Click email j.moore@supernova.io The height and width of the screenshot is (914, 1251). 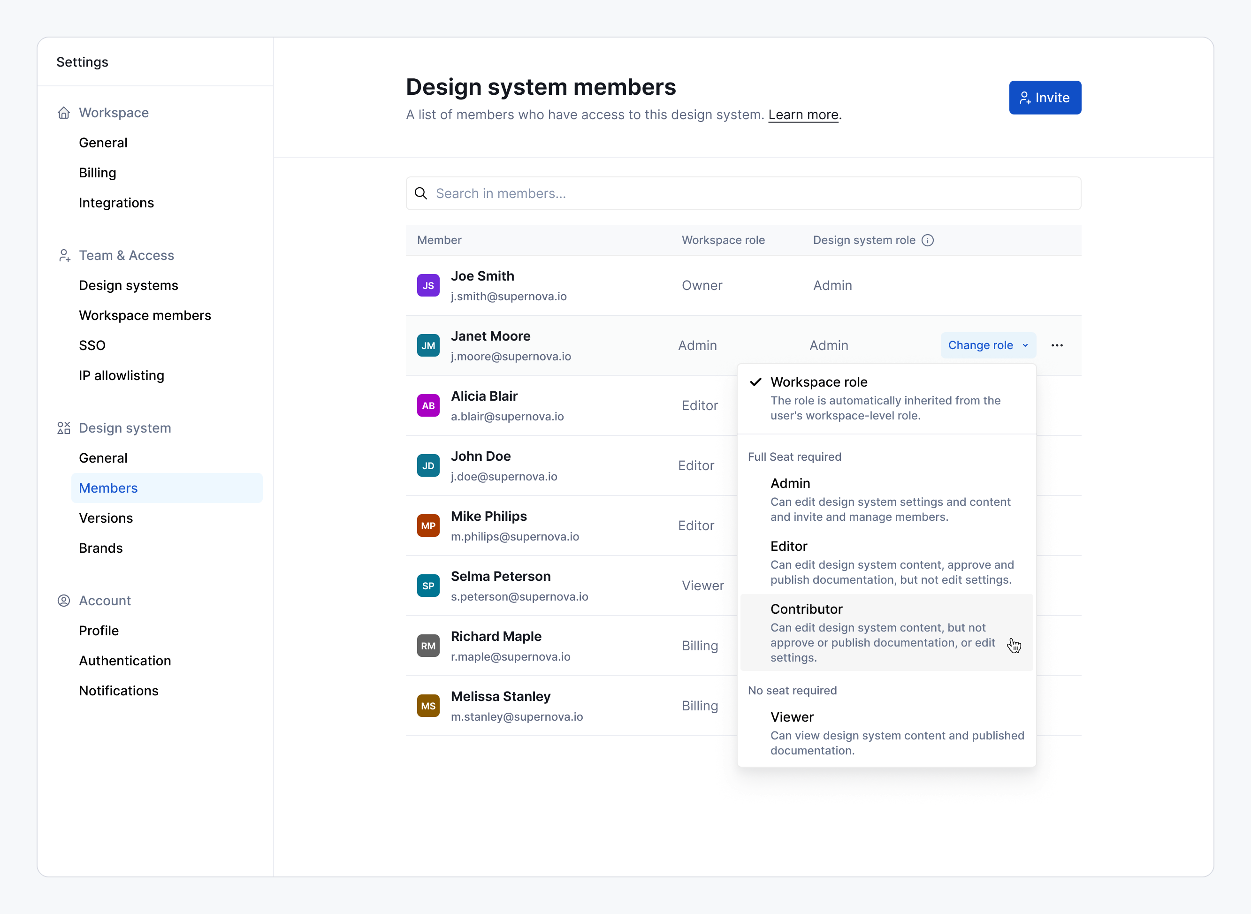click(511, 356)
